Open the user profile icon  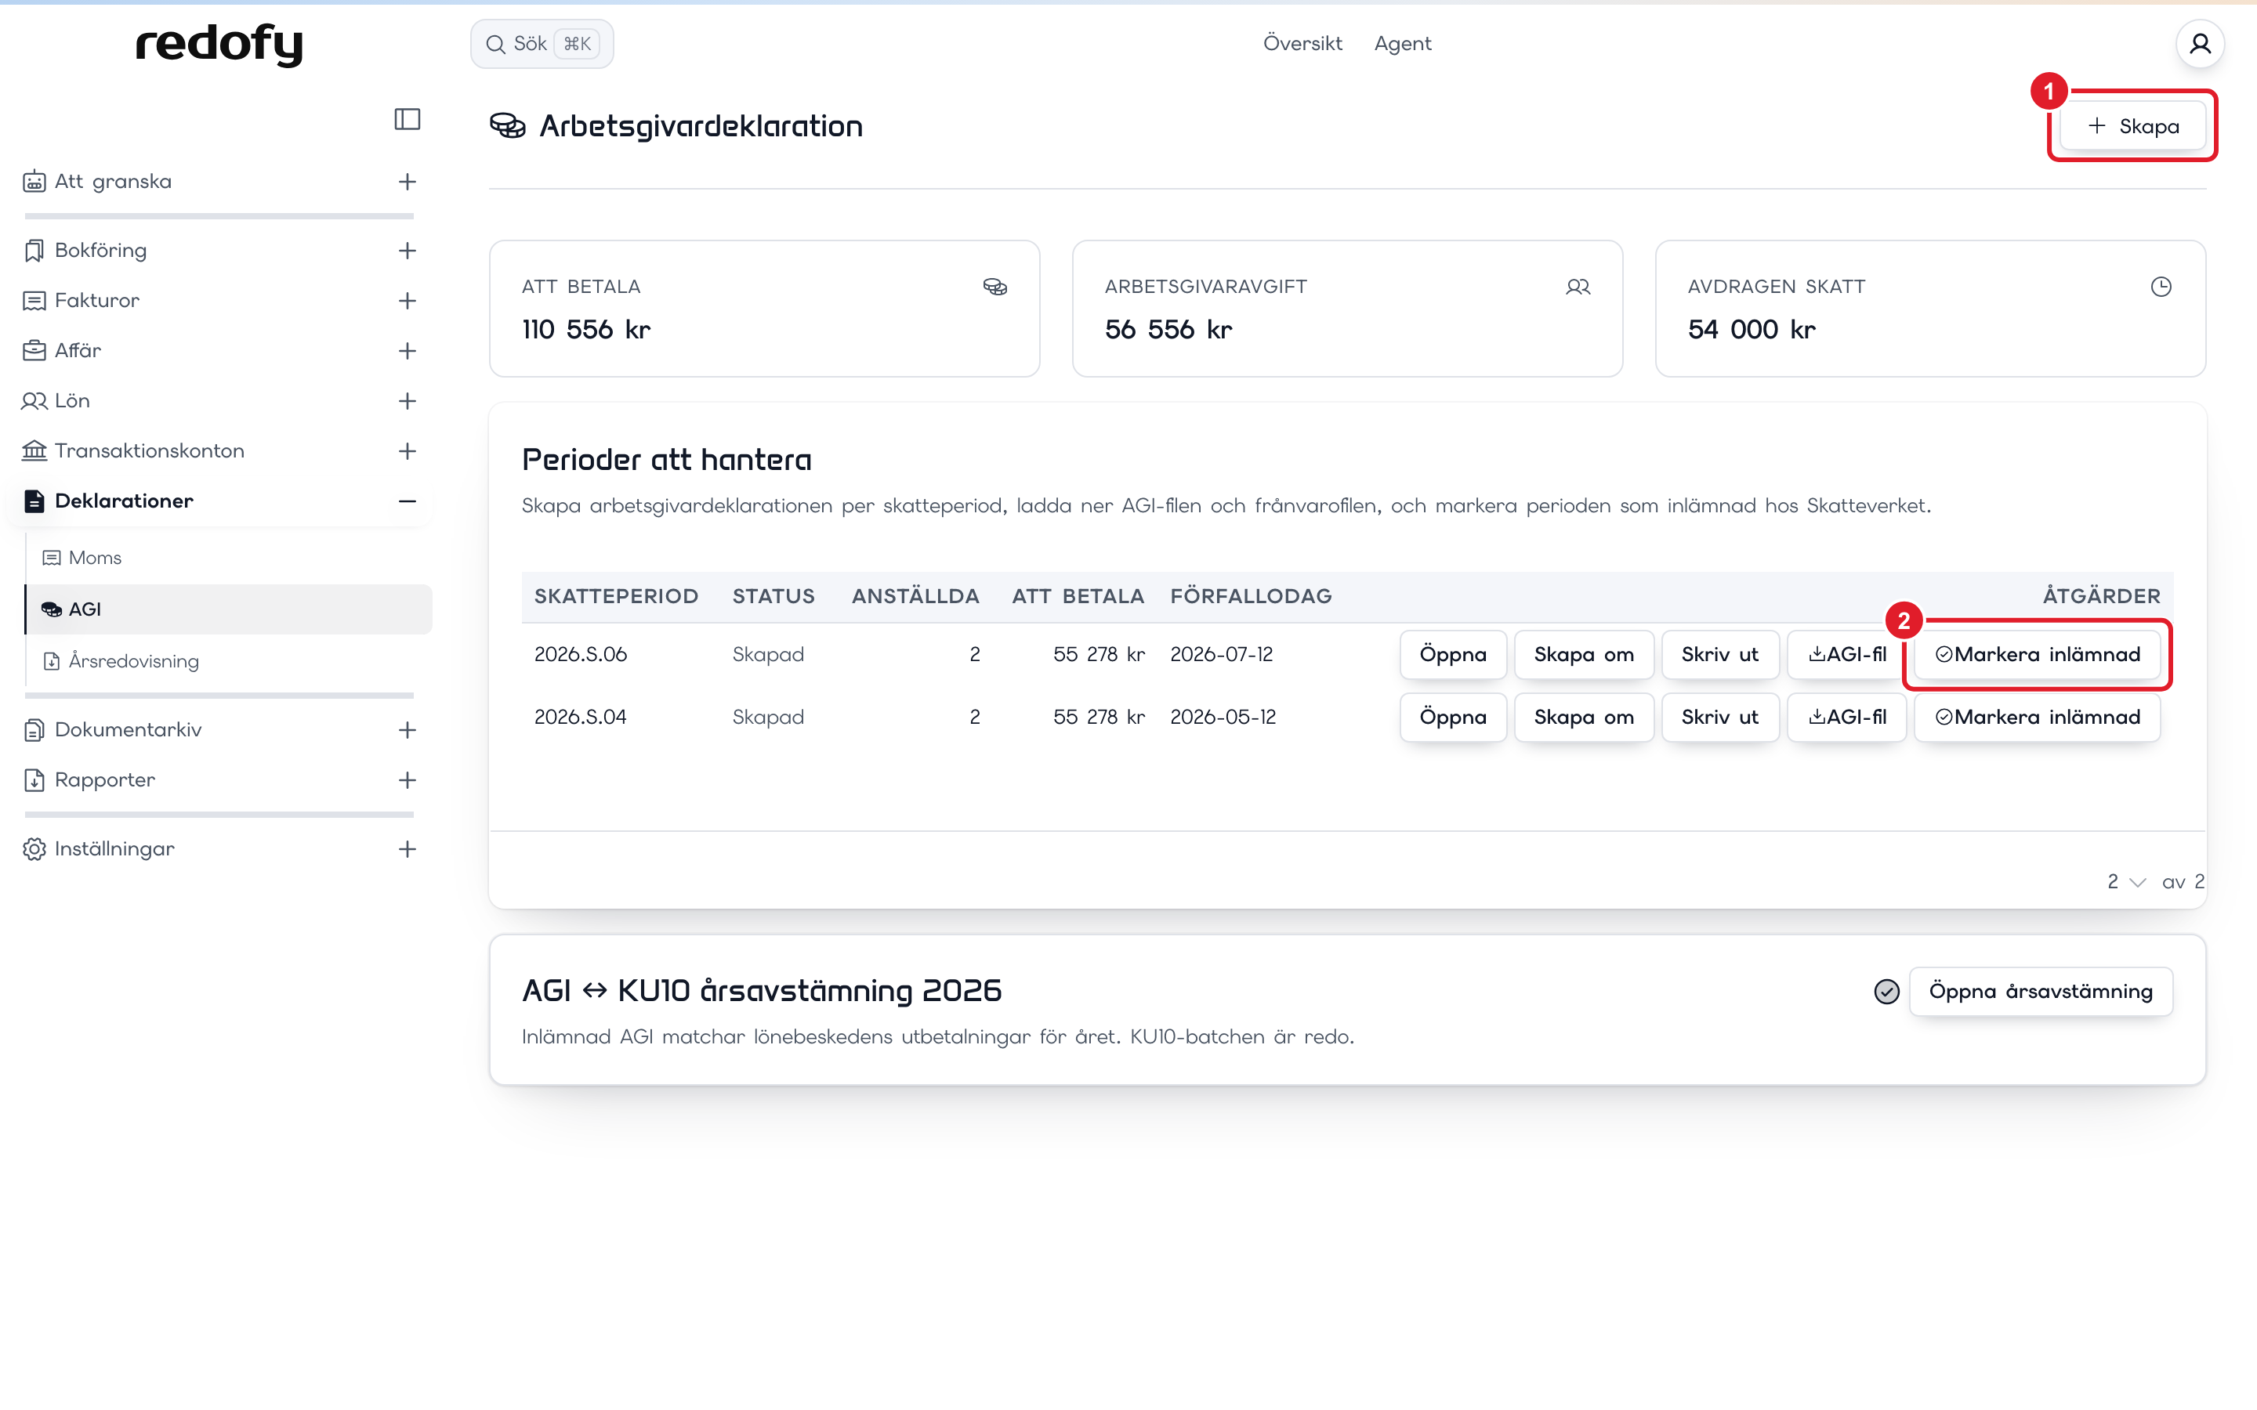pyautogui.click(x=2200, y=44)
